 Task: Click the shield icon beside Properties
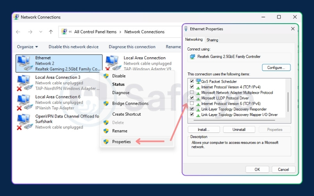[106, 142]
